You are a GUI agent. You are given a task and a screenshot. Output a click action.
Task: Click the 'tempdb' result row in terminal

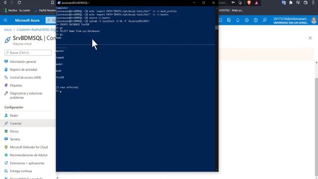click(60, 58)
